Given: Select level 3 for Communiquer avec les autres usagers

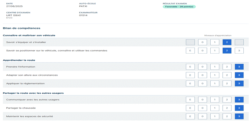Looking at the screenshot, I should [x=239, y=100].
